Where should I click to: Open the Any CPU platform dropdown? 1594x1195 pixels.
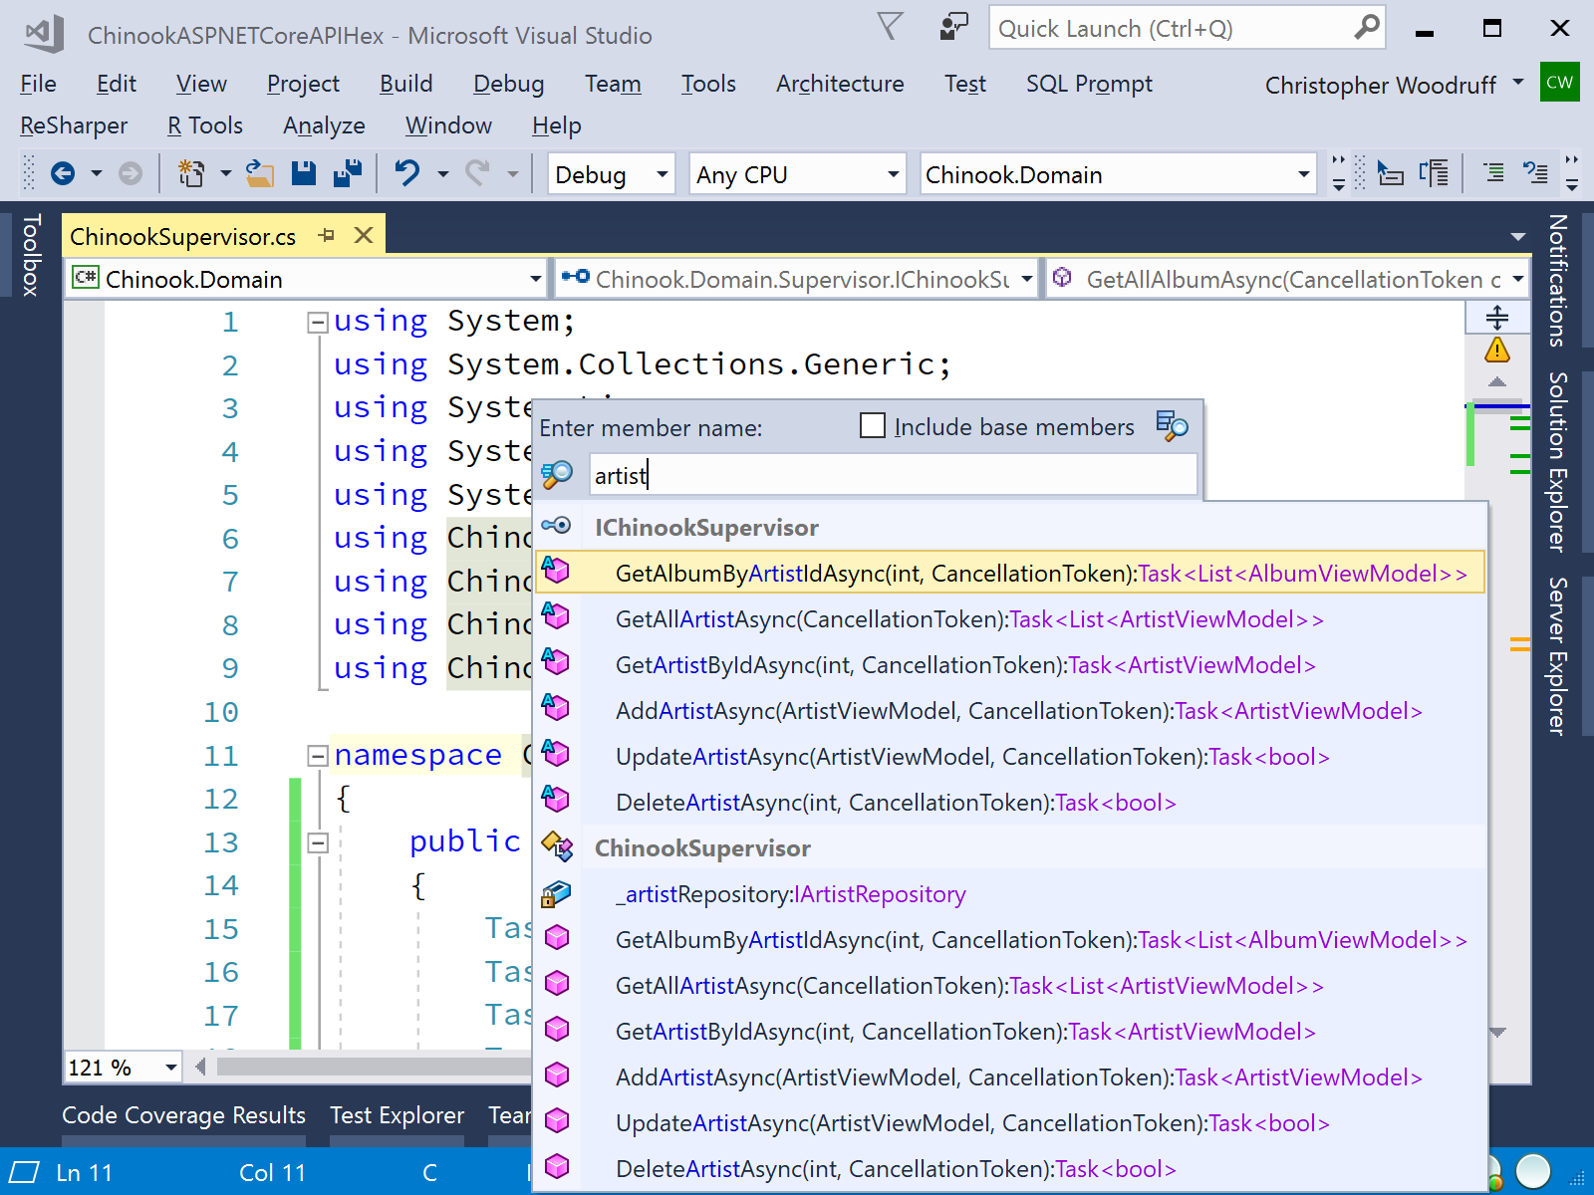tap(797, 174)
